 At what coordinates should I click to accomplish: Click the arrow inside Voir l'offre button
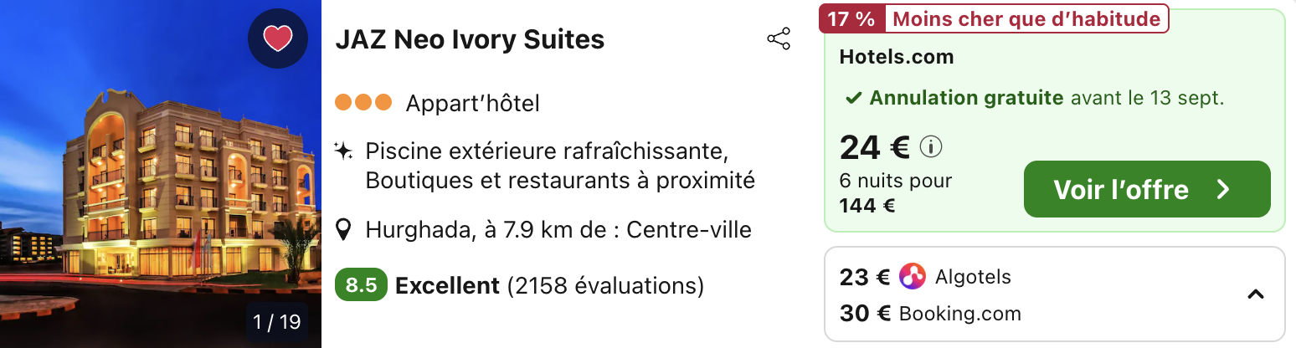click(x=1223, y=190)
